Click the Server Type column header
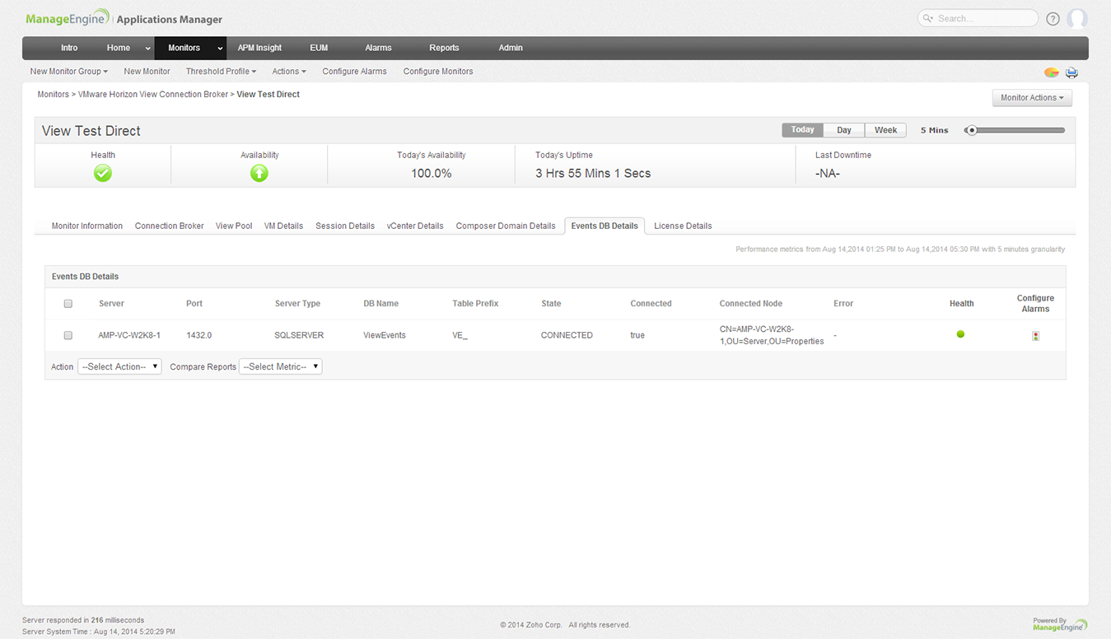The image size is (1111, 639). coord(297,304)
